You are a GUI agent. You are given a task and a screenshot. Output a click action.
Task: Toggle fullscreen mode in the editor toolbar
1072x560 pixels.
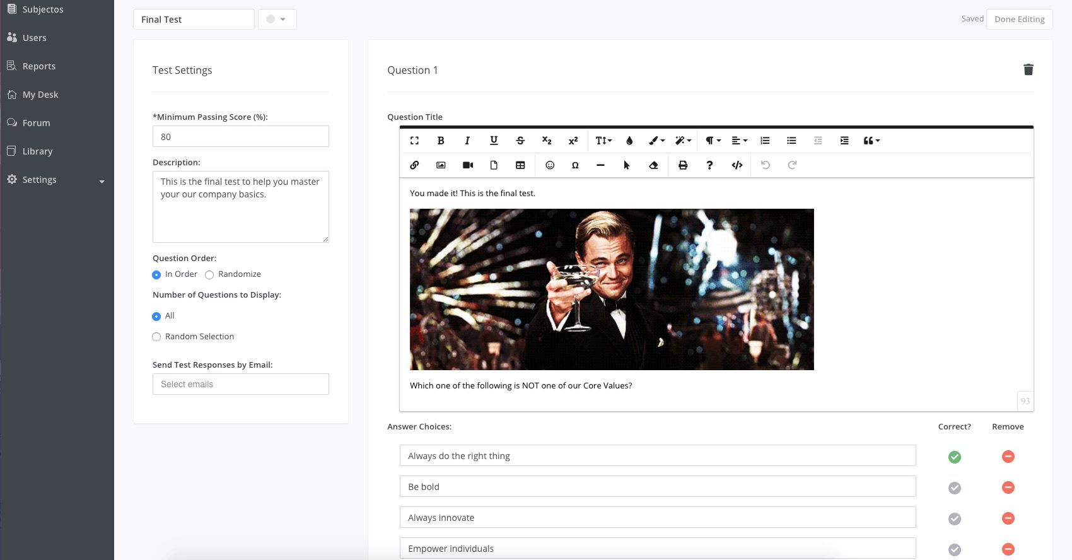(414, 141)
